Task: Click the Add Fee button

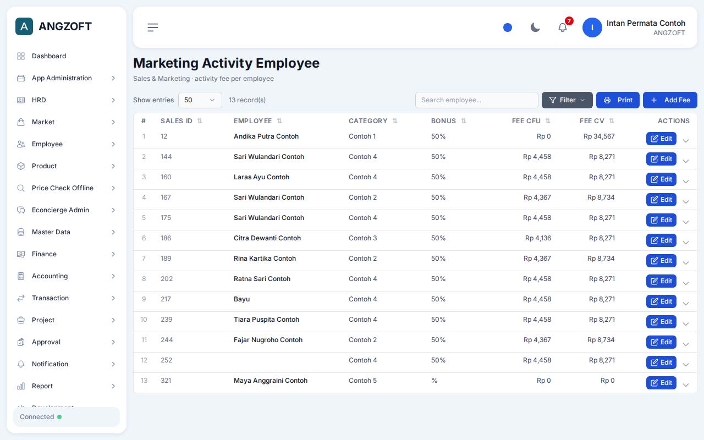Action: click(x=670, y=100)
